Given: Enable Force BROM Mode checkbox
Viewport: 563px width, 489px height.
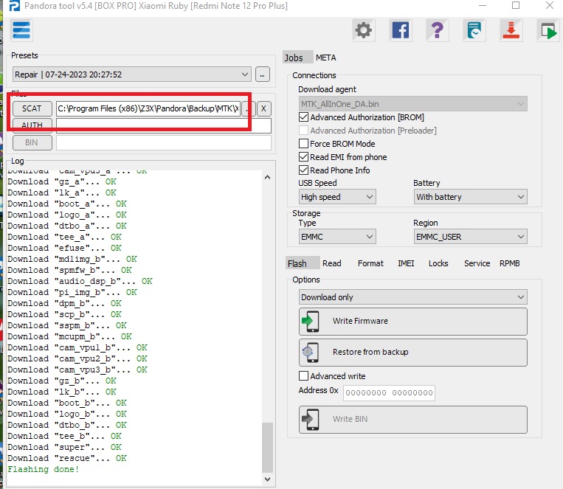Looking at the screenshot, I should (304, 144).
